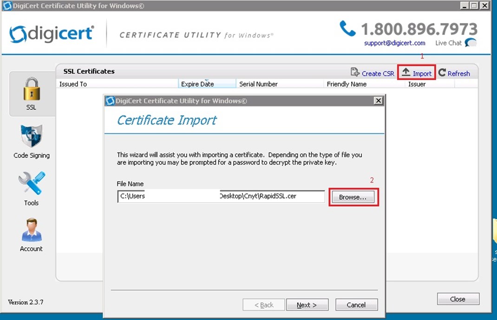Sort by Issued To column header

117,84
